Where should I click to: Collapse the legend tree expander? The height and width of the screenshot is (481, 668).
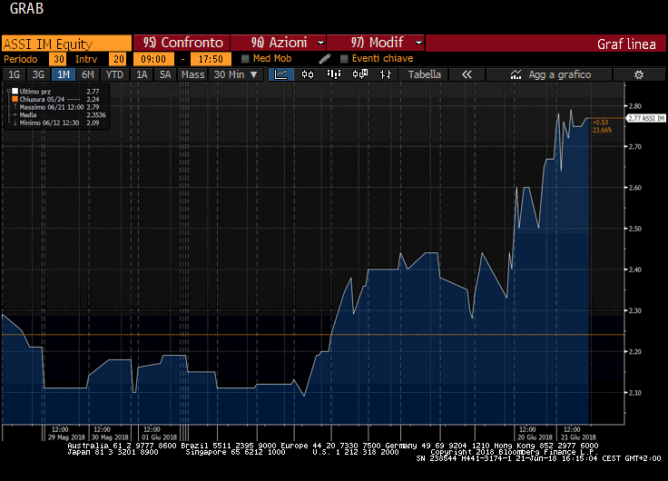8,91
